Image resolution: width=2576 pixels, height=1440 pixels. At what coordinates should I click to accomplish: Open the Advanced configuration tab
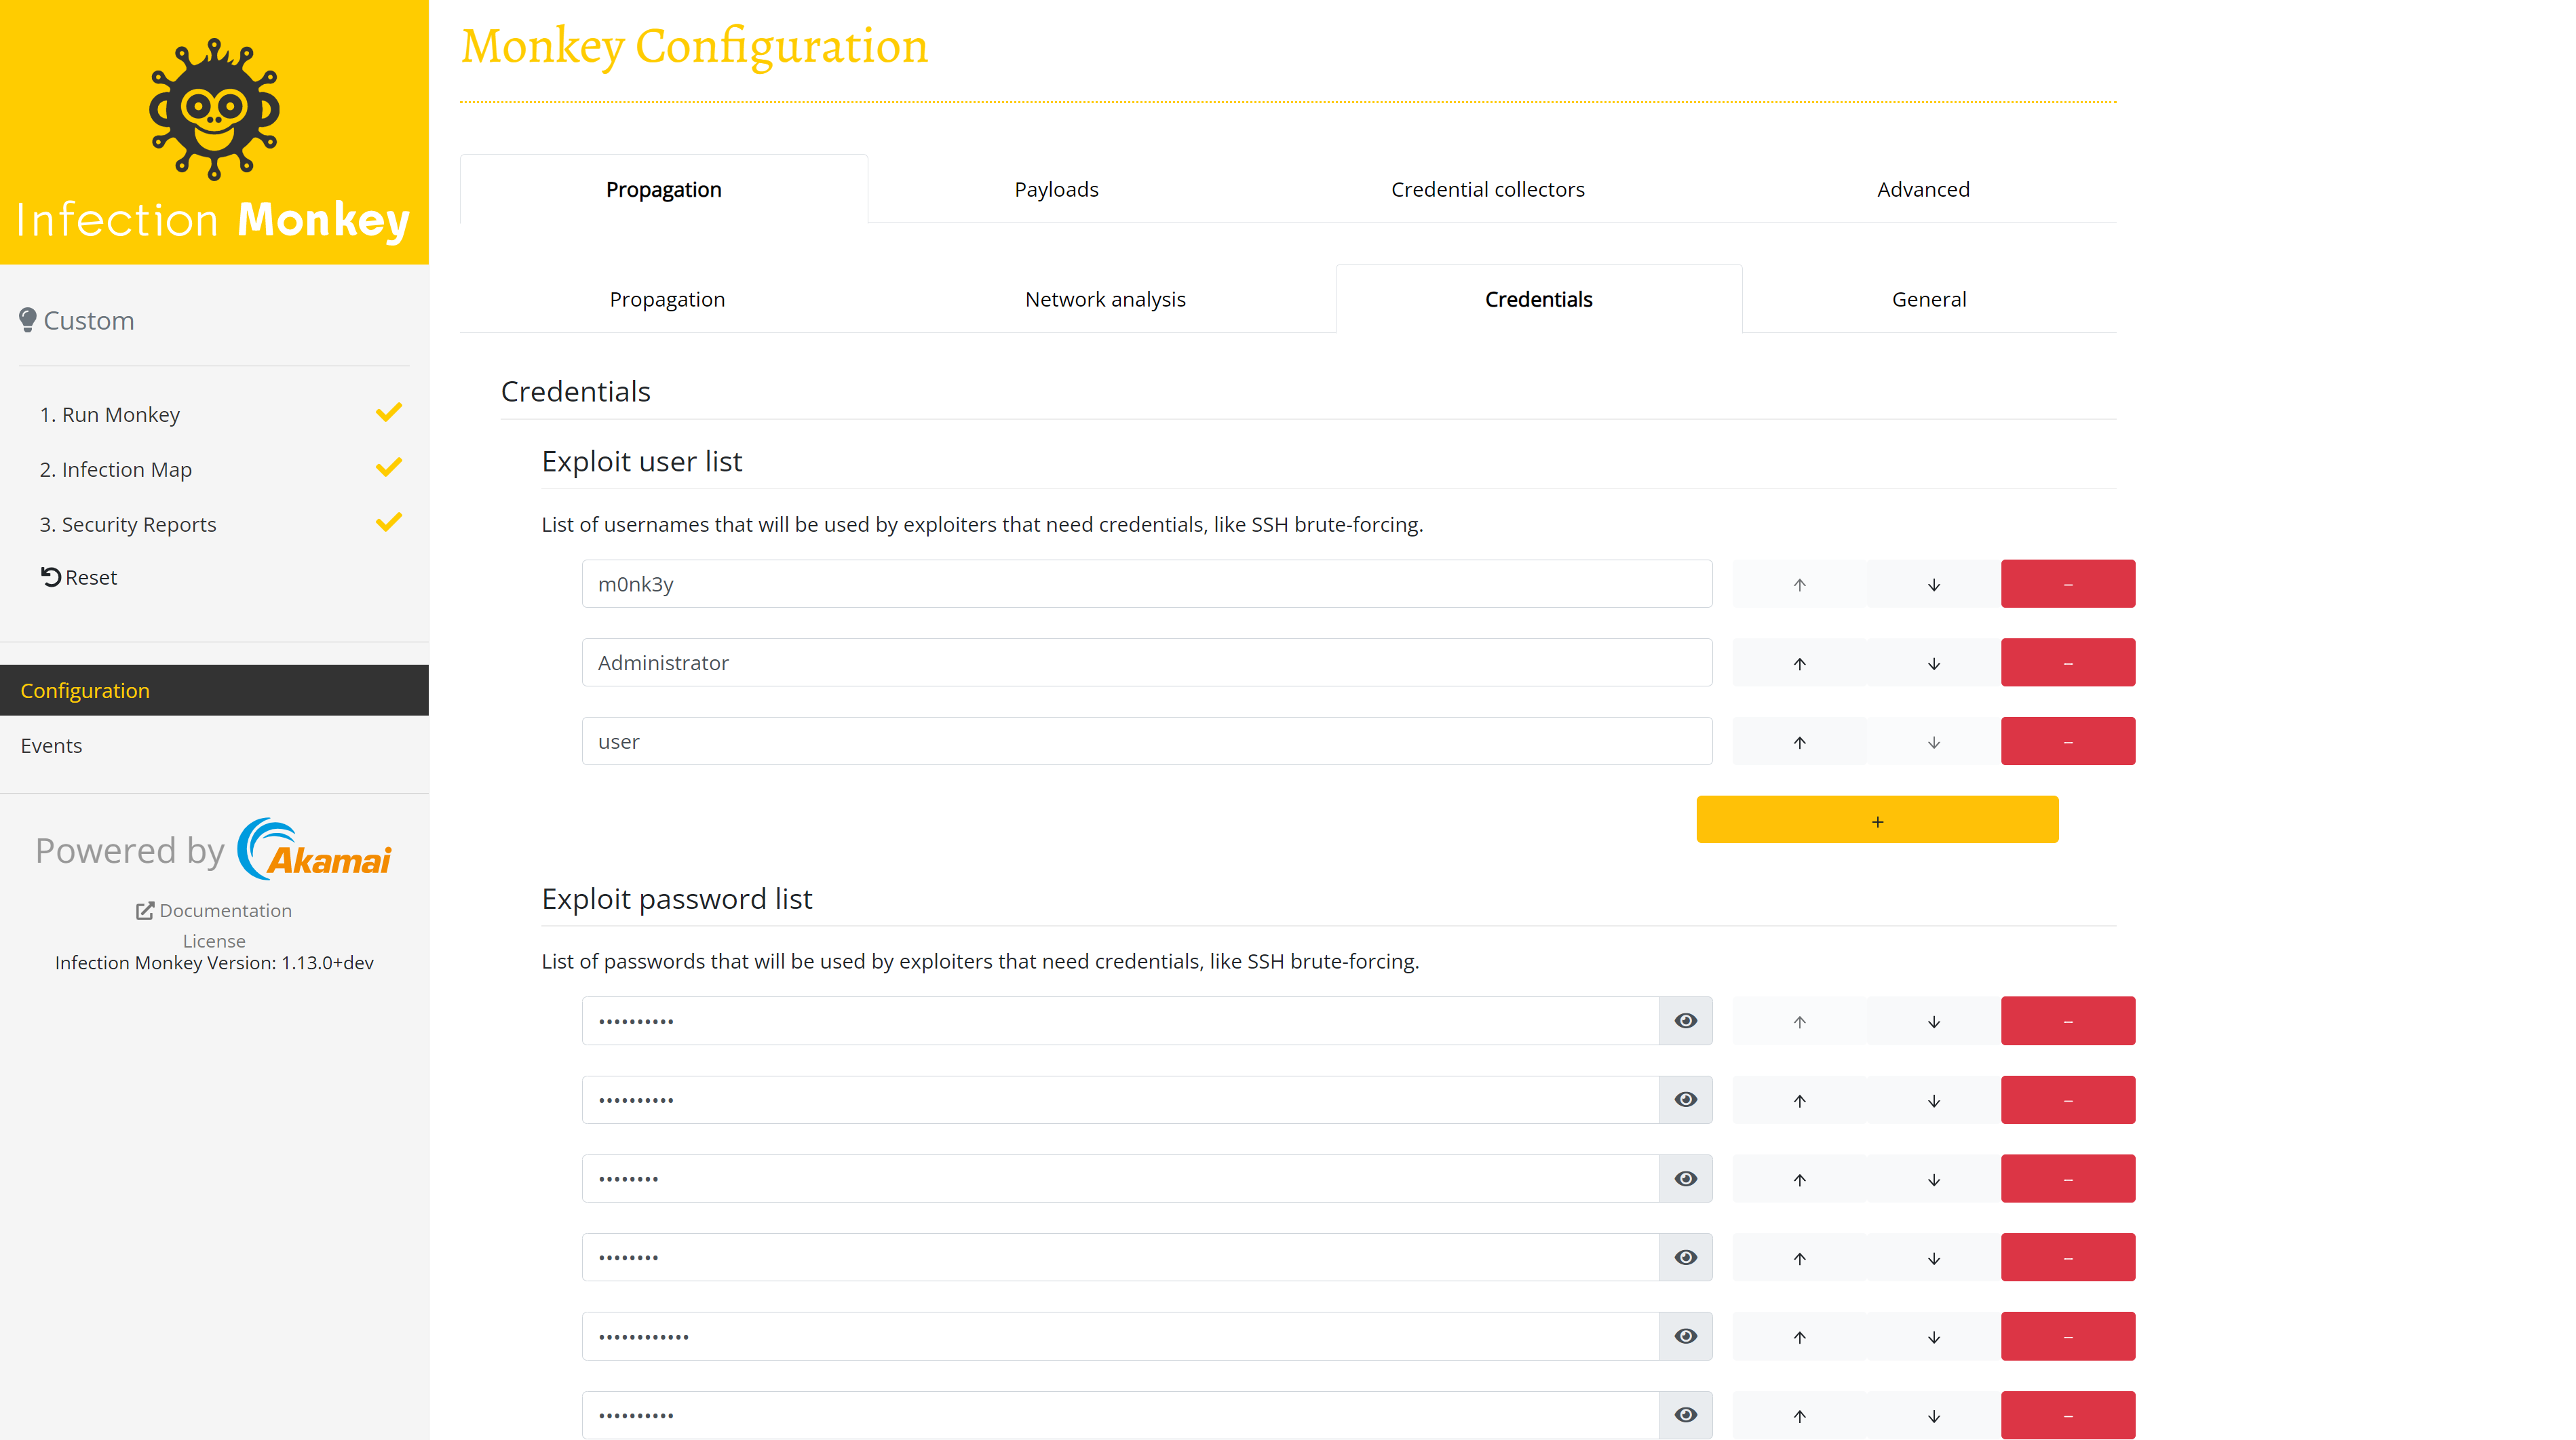click(1922, 189)
